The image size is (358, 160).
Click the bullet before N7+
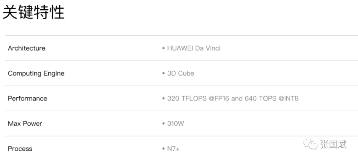[163, 149]
